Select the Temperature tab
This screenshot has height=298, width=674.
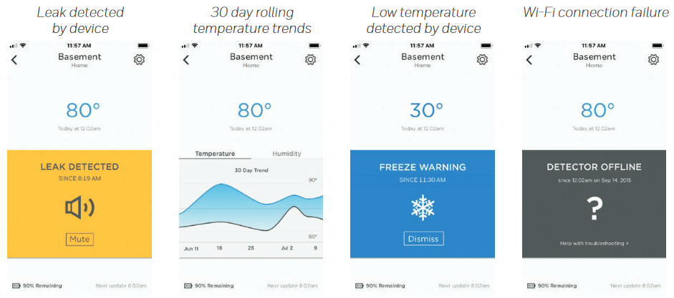[x=215, y=154]
